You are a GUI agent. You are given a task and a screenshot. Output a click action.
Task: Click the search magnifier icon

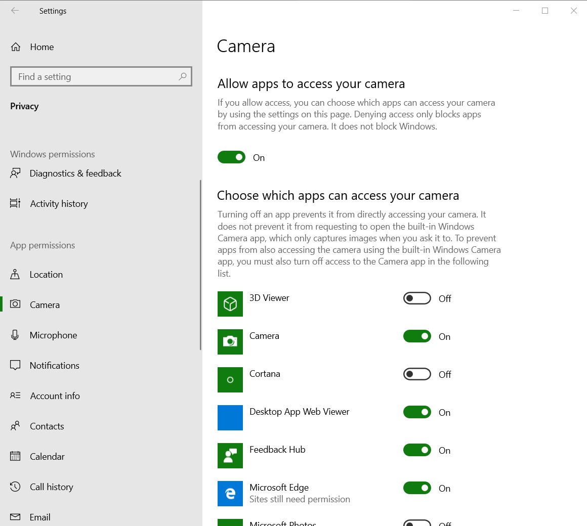tap(182, 77)
